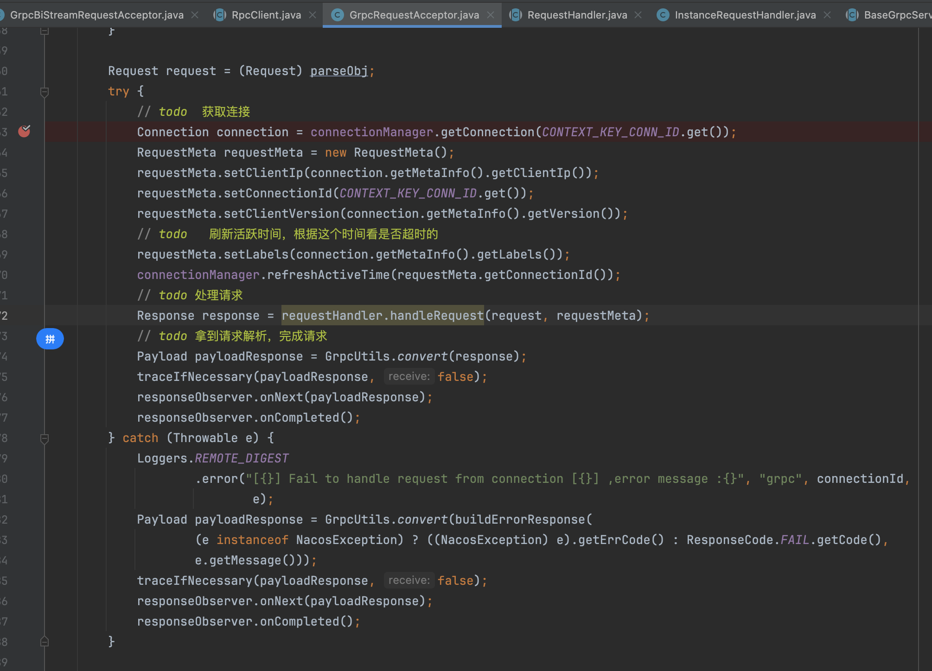This screenshot has height=671, width=932.
Task: Click the first responseObserver.onCompleted() line
Action: coord(249,418)
